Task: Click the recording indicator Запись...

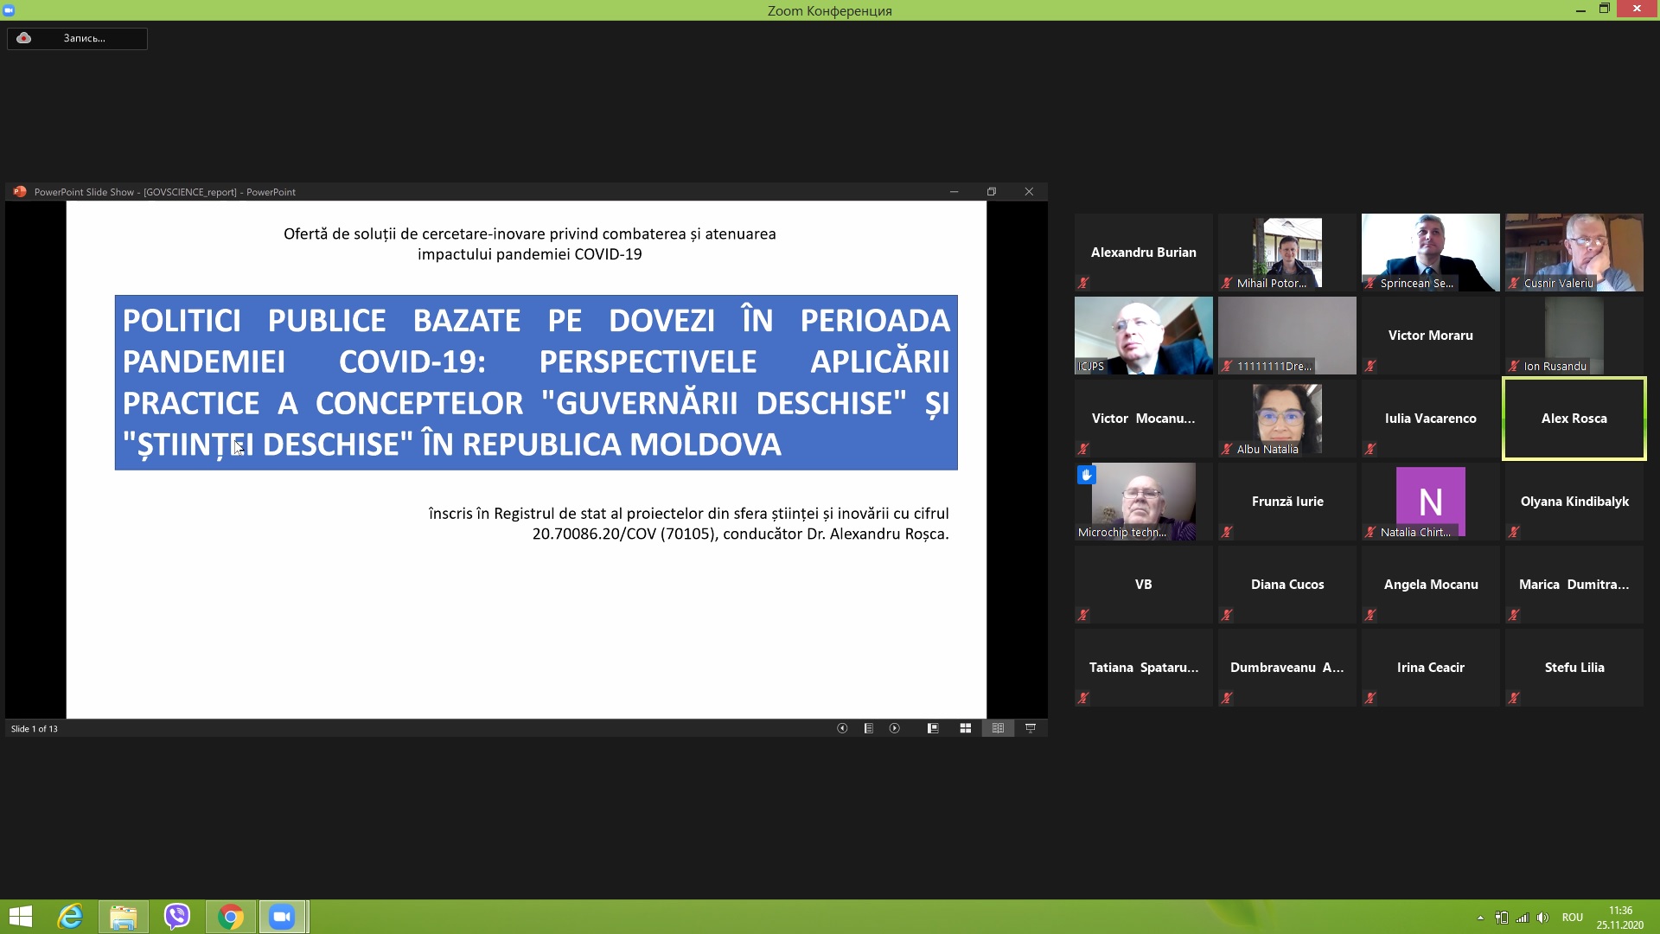Action: tap(77, 38)
